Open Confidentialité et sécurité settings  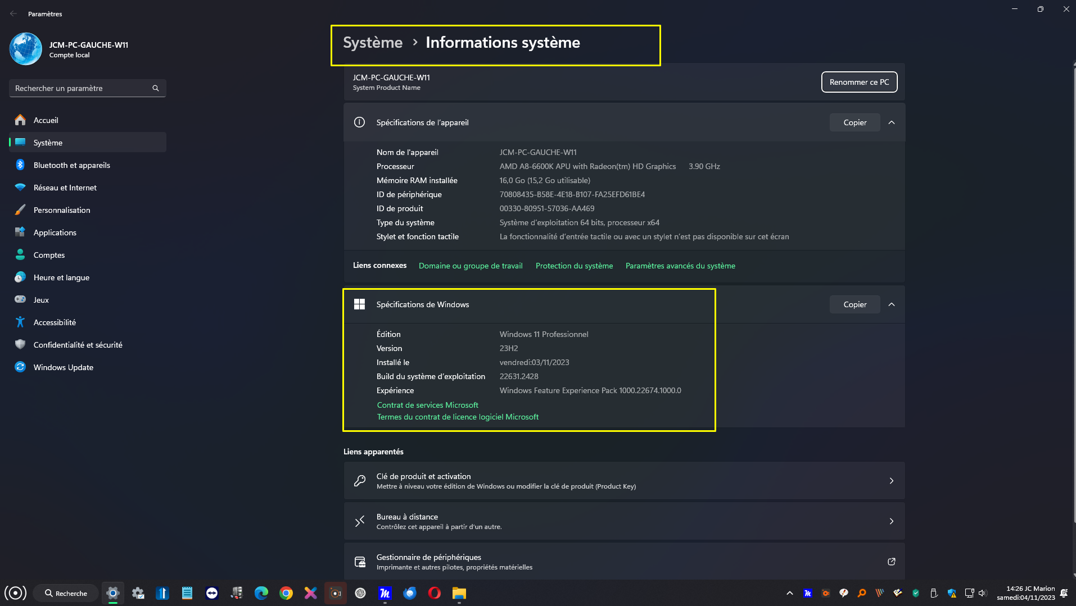click(88, 345)
